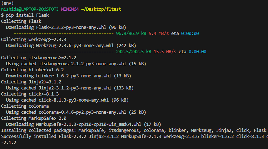Image resolution: width=268 pixels, height=149 pixels.
Task: Click the 'Installing collected packages:' line
Action: 134,130
